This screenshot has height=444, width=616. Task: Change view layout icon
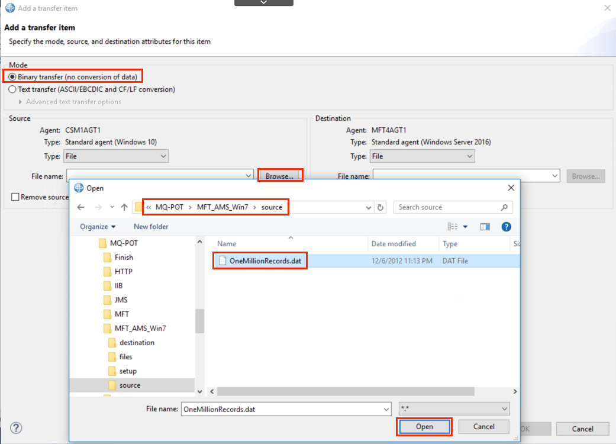pyautogui.click(x=453, y=226)
